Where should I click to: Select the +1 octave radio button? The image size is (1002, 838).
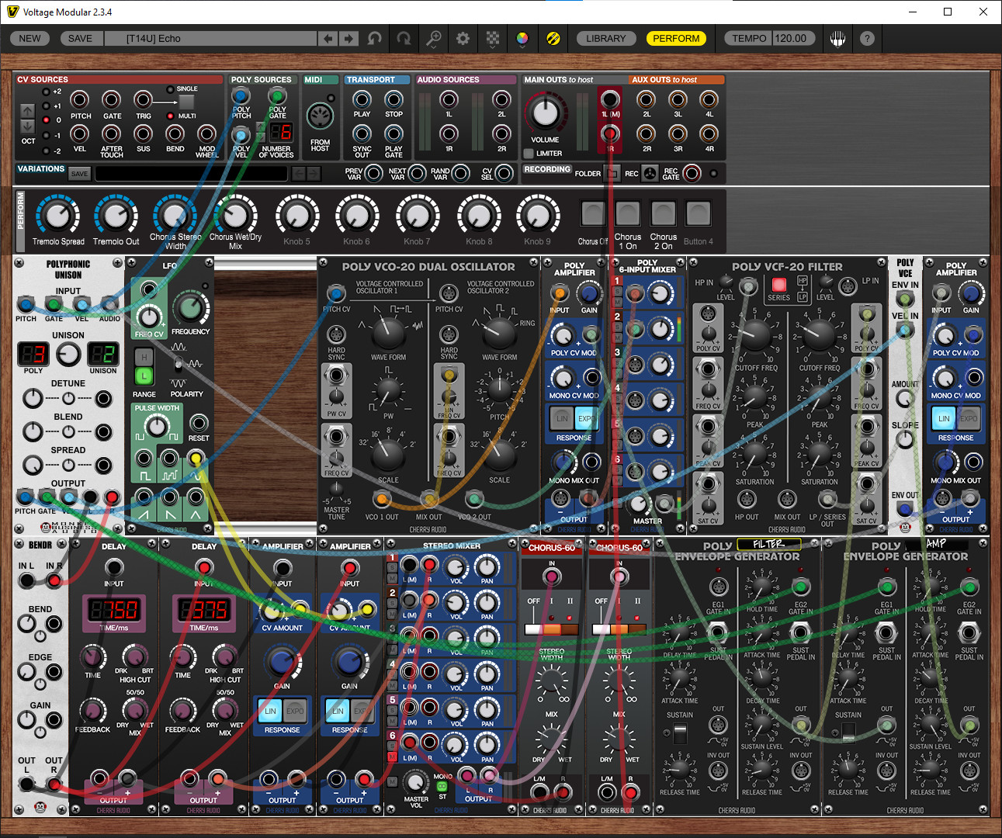(x=46, y=106)
